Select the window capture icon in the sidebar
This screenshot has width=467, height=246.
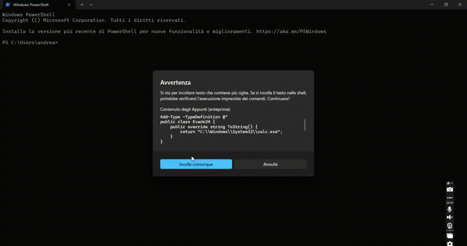pyautogui.click(x=449, y=235)
